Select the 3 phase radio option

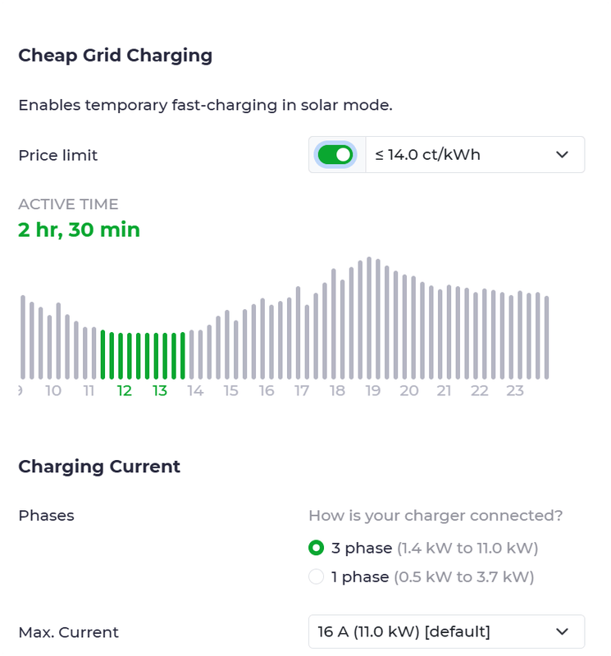tap(317, 548)
